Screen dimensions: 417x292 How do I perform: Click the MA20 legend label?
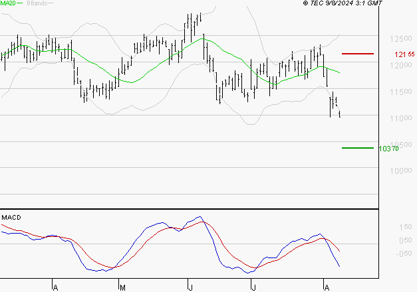pyautogui.click(x=8, y=3)
